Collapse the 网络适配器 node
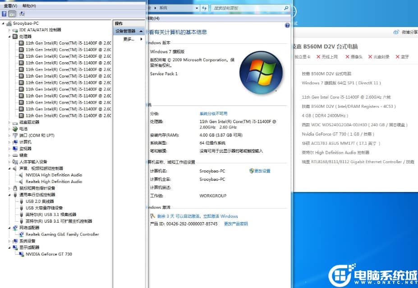This screenshot has width=418, height=288. [9, 228]
